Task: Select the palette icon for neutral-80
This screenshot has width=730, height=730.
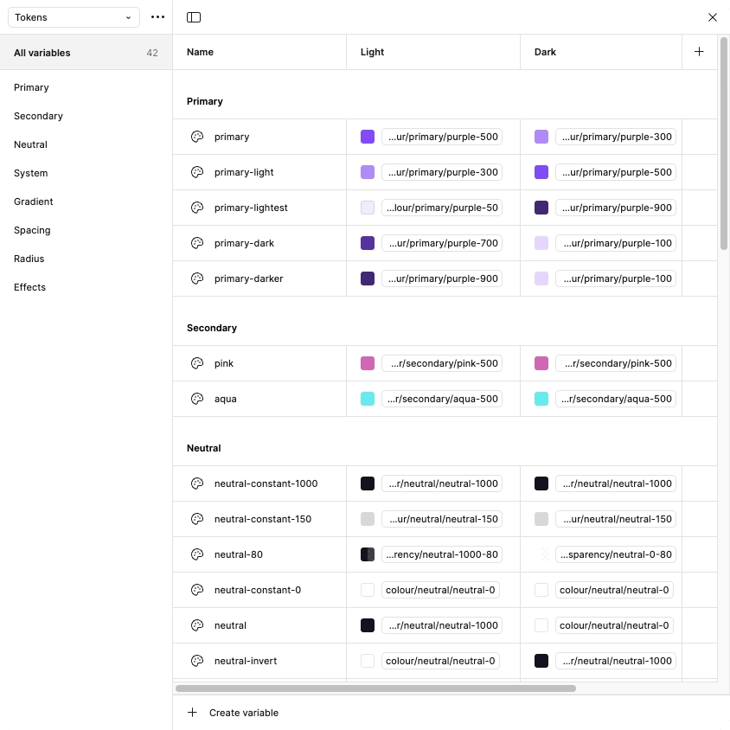Action: pyautogui.click(x=197, y=554)
